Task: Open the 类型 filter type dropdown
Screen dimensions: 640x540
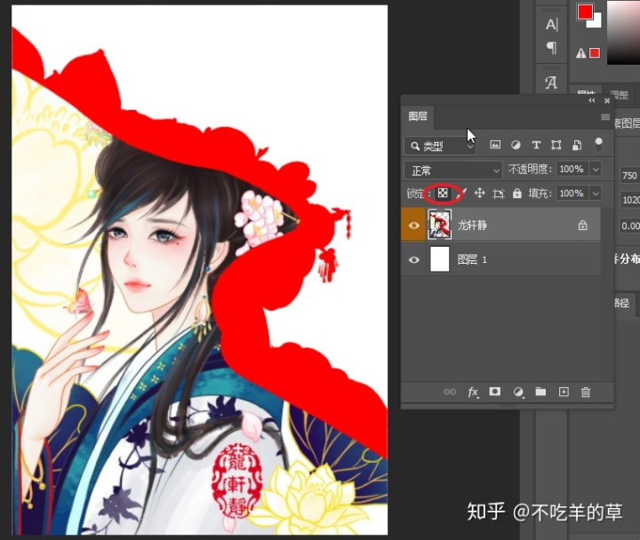Action: coord(441,146)
